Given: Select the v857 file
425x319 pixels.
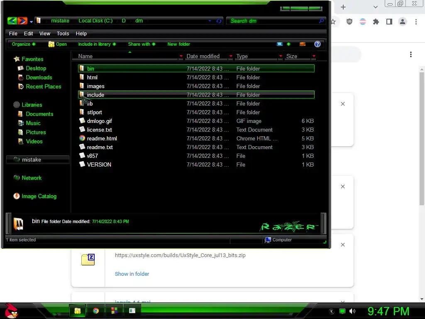Looking at the screenshot, I should click(196, 156).
